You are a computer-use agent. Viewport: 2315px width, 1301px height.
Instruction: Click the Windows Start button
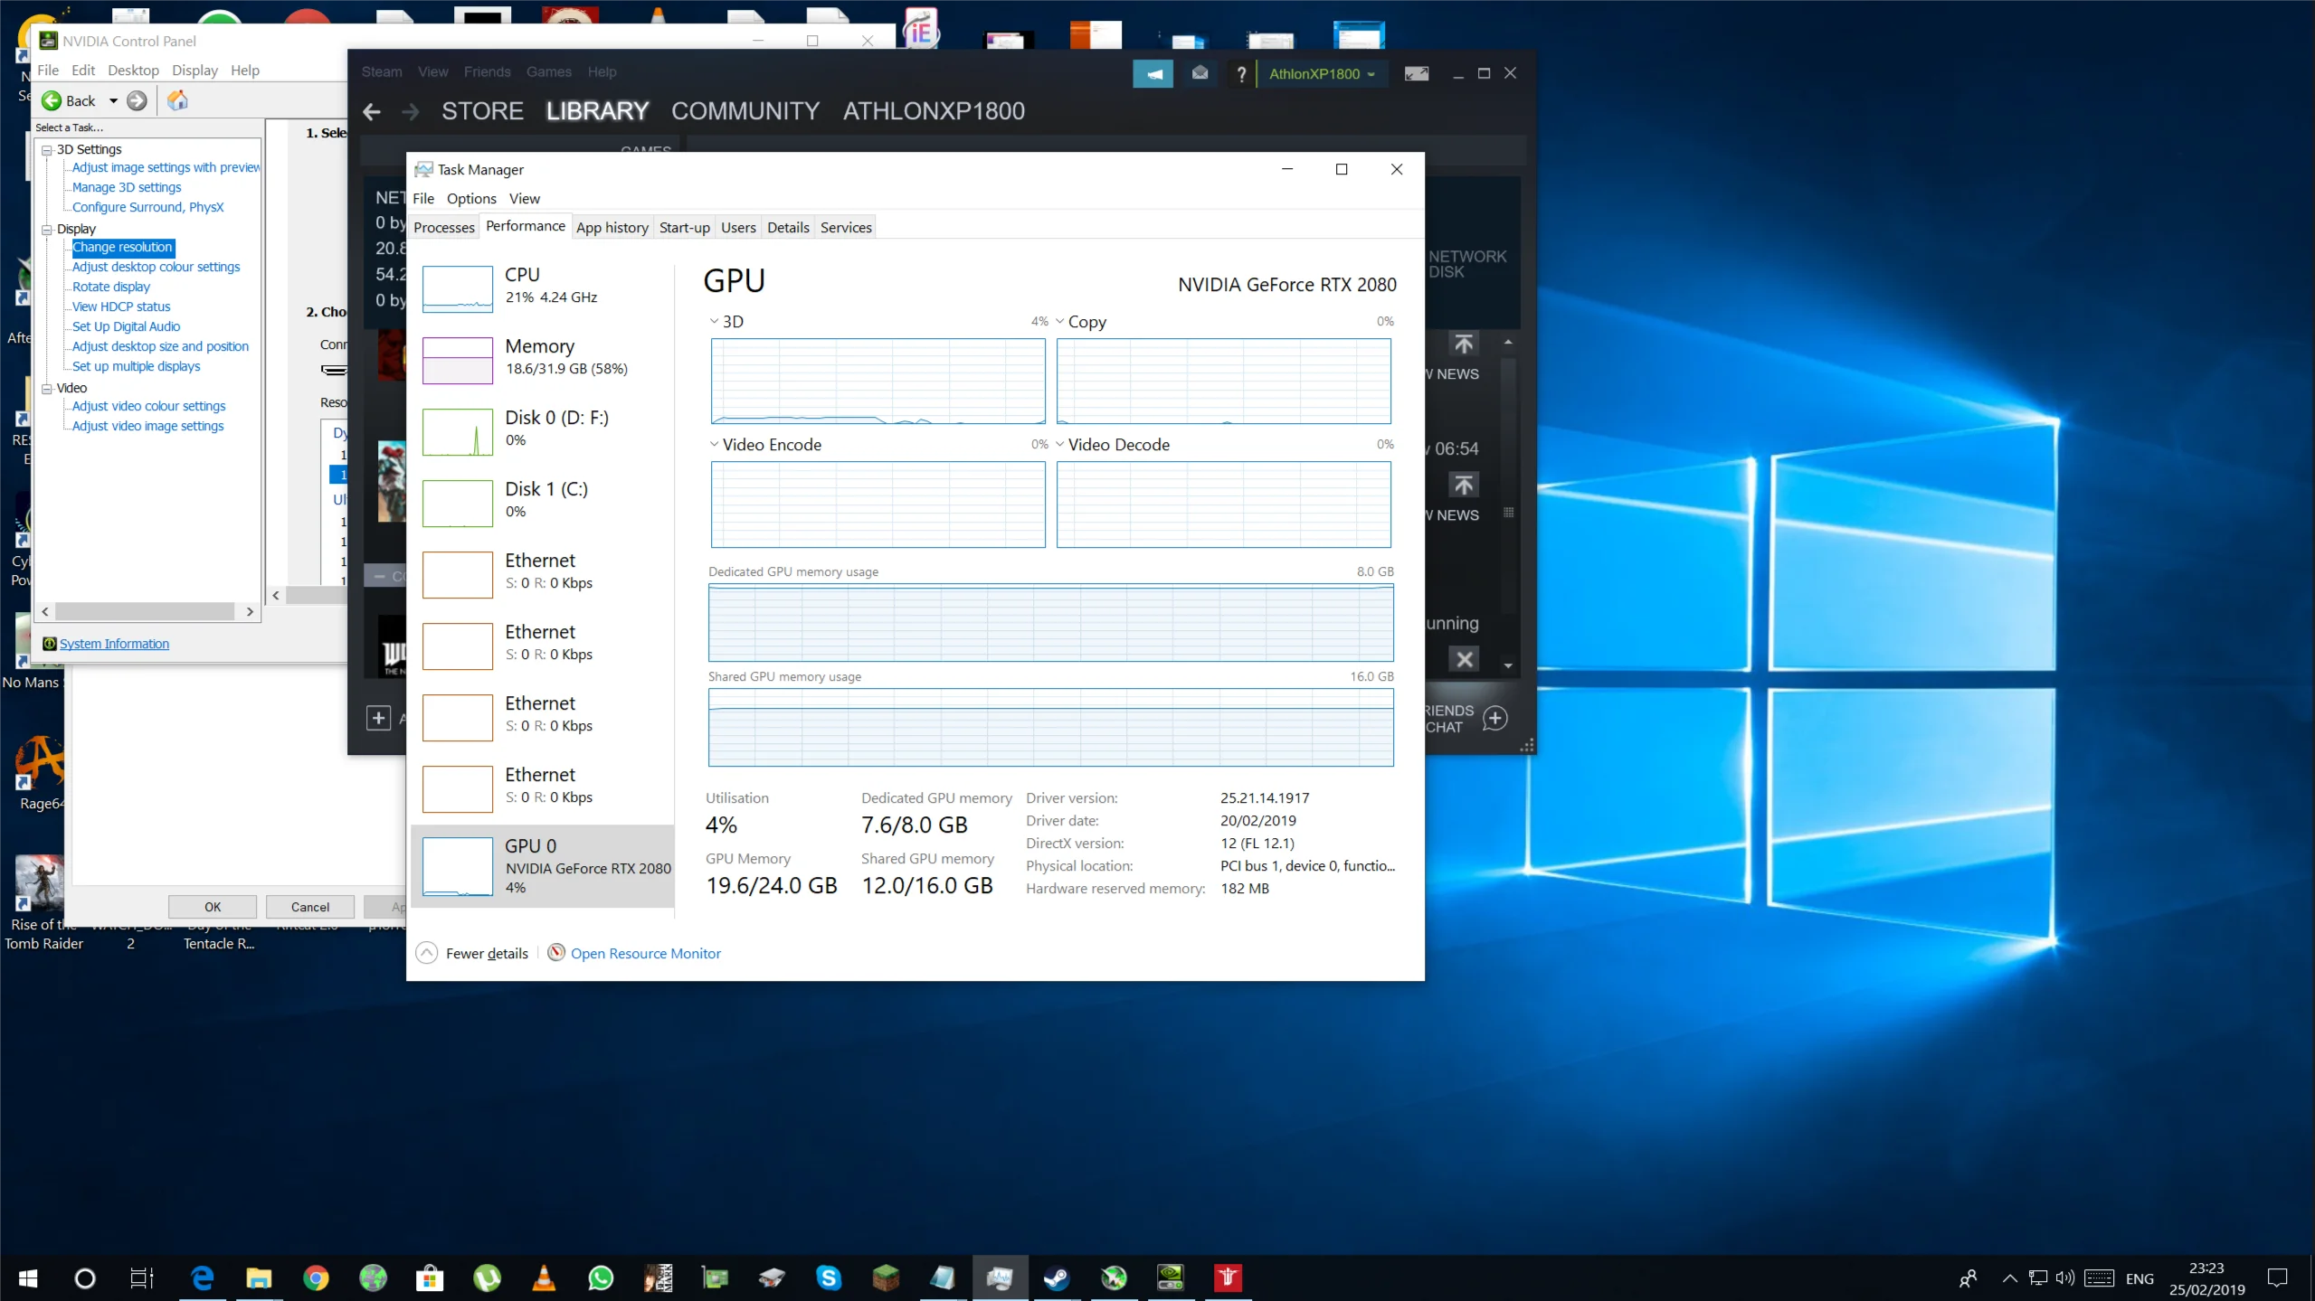(x=28, y=1277)
